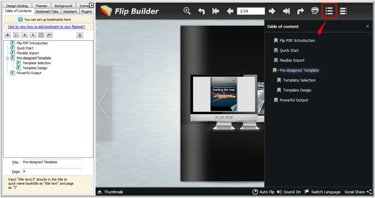Image resolution: width=375 pixels, height=198 pixels.
Task: Click the Flip Builder logo
Action: tap(130, 11)
